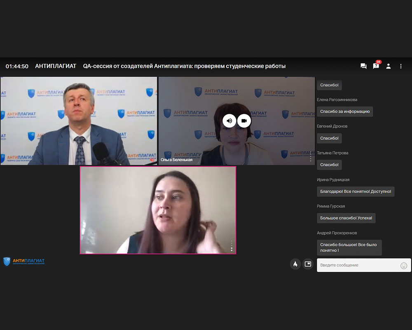Click the name Елена Рагозинникова in chat

coord(337,100)
